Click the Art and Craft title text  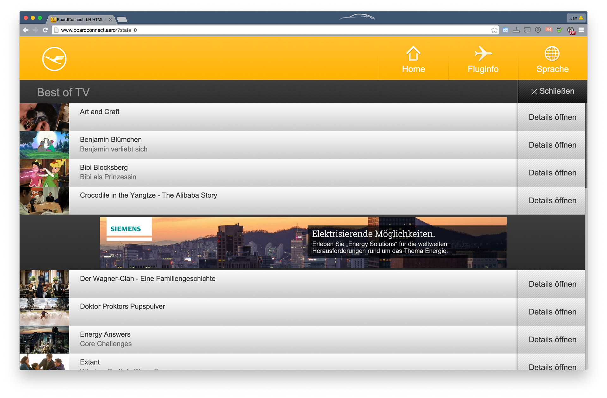[100, 112]
